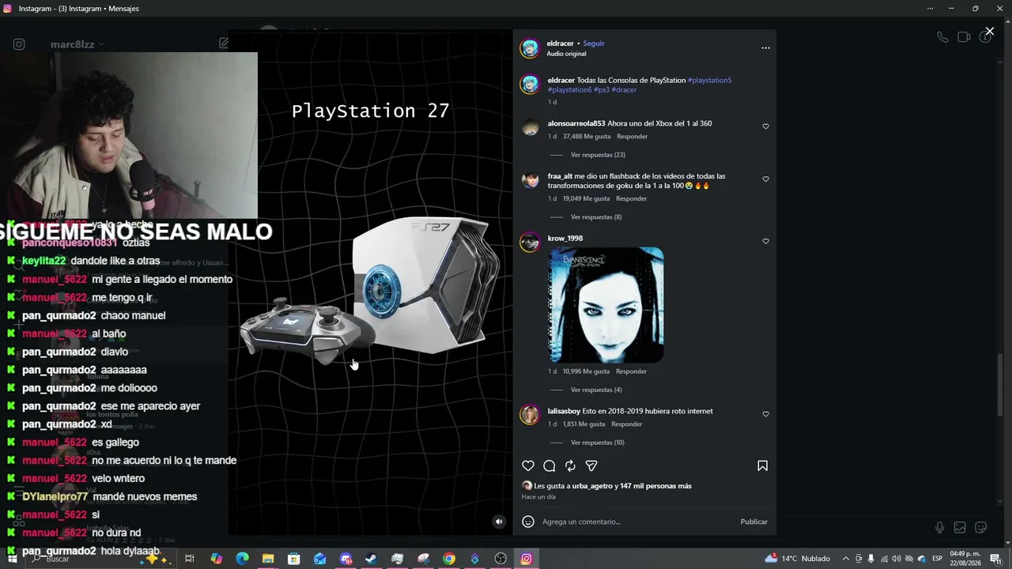Open the comment bubble icon under the post

pyautogui.click(x=549, y=466)
